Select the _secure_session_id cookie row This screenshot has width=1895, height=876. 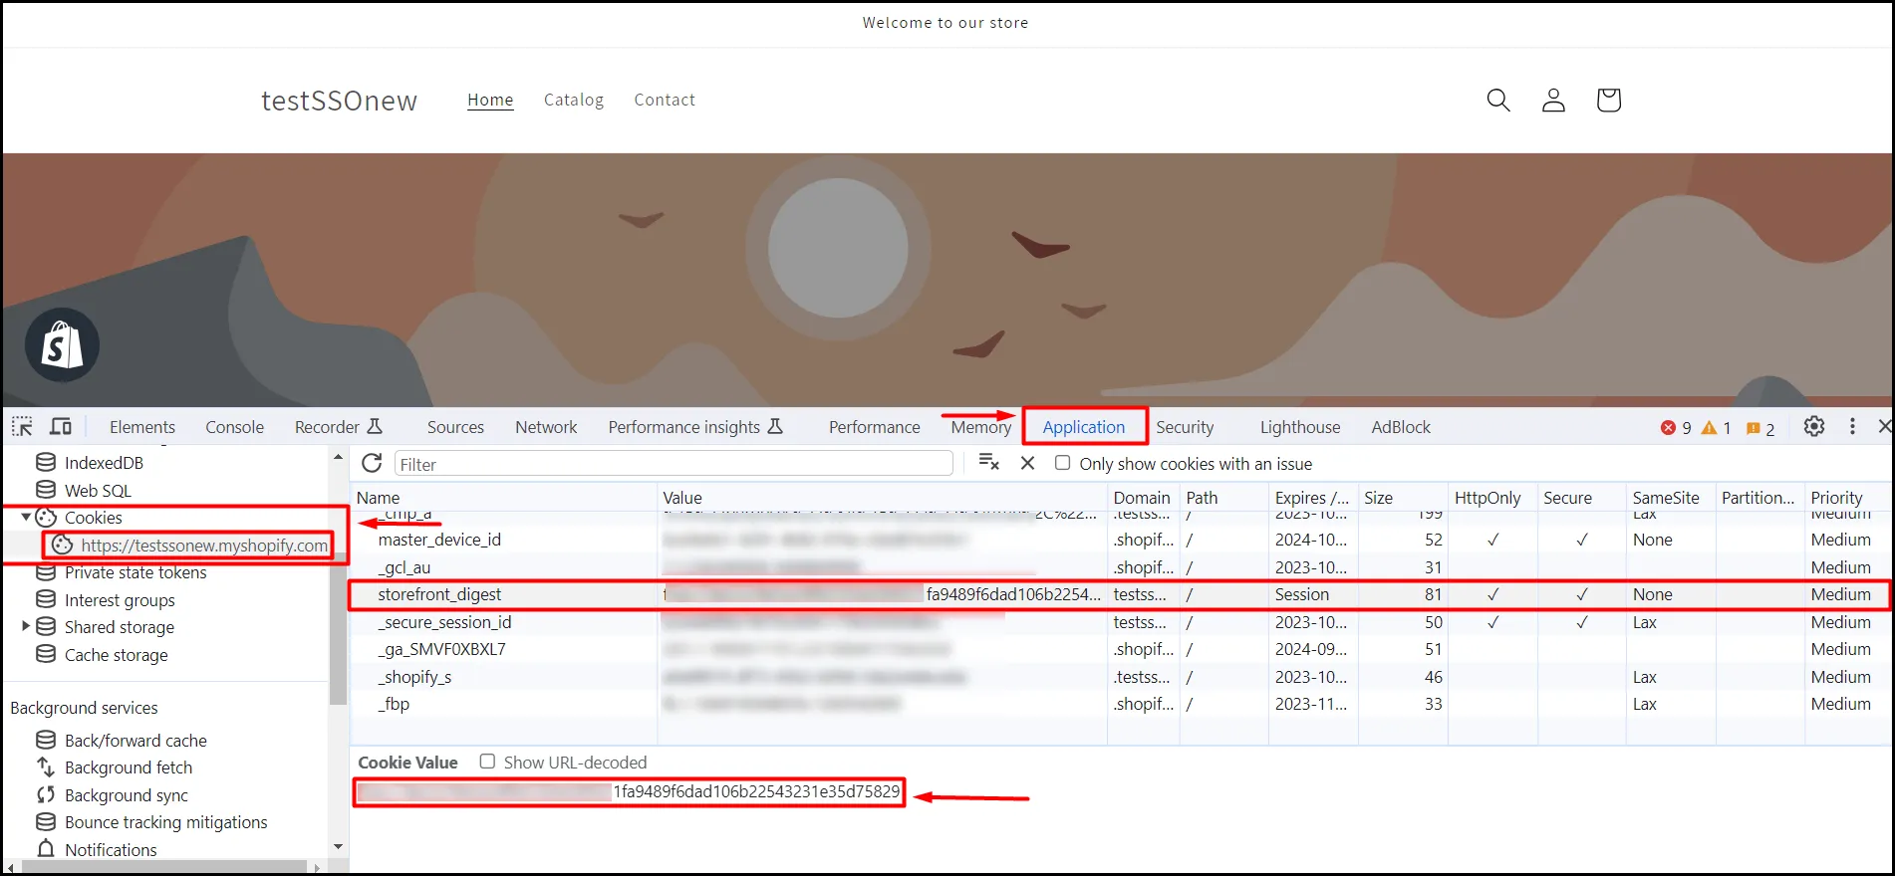pyautogui.click(x=1120, y=622)
